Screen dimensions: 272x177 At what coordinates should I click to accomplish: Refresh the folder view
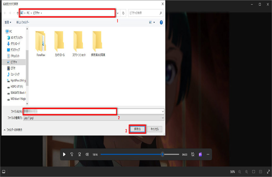coord(123,13)
